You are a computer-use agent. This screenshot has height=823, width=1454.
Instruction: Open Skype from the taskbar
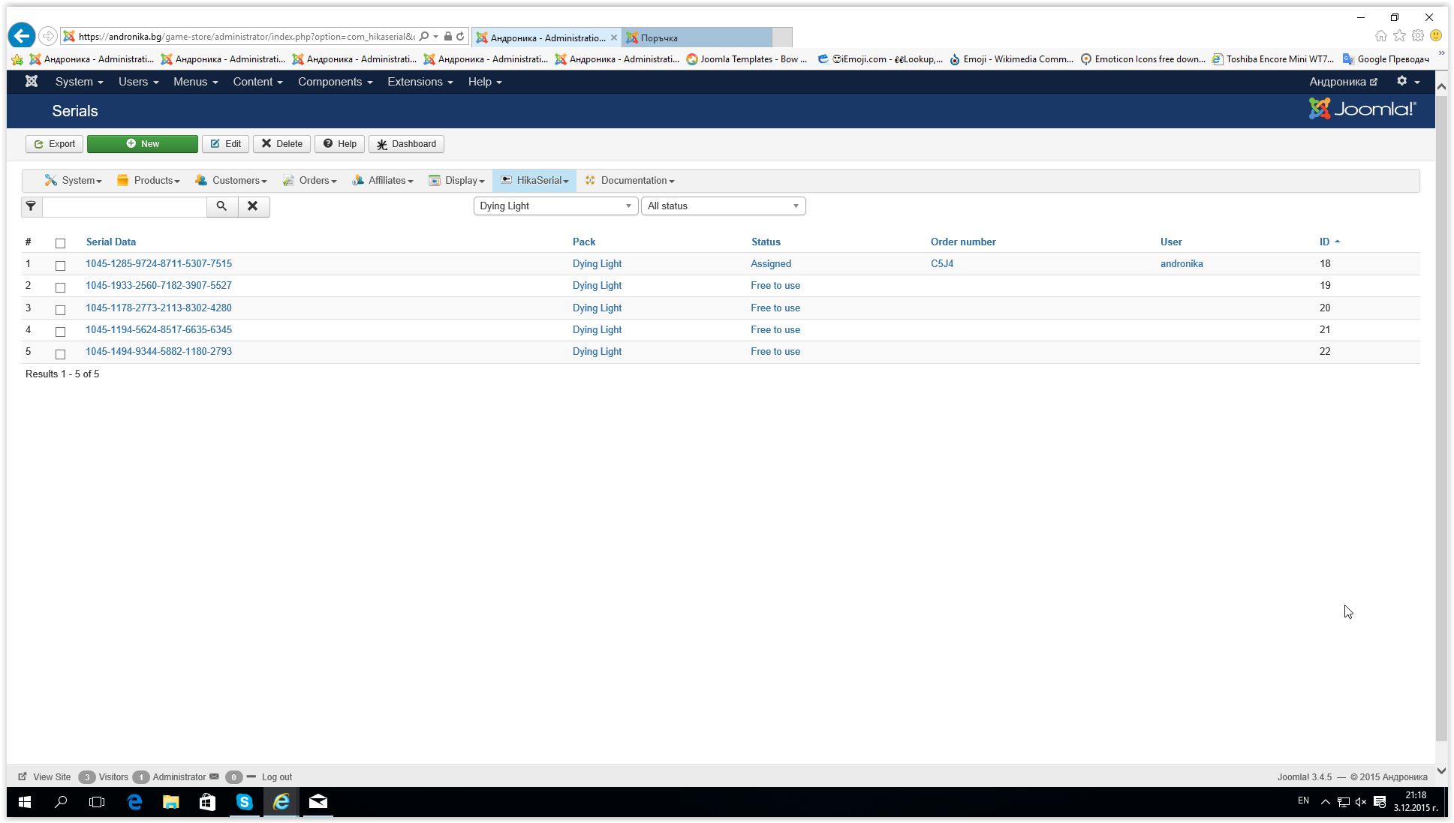pos(245,802)
